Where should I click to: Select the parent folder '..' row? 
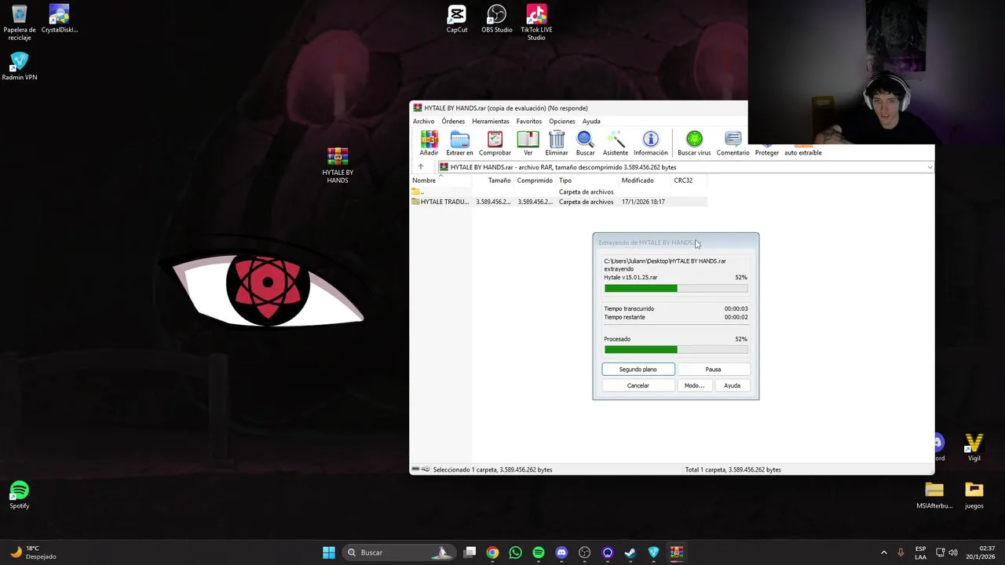(x=558, y=191)
